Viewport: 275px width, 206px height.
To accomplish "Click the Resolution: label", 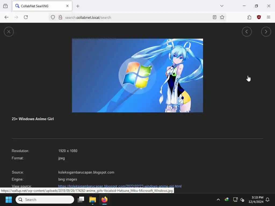I will 20,151.
